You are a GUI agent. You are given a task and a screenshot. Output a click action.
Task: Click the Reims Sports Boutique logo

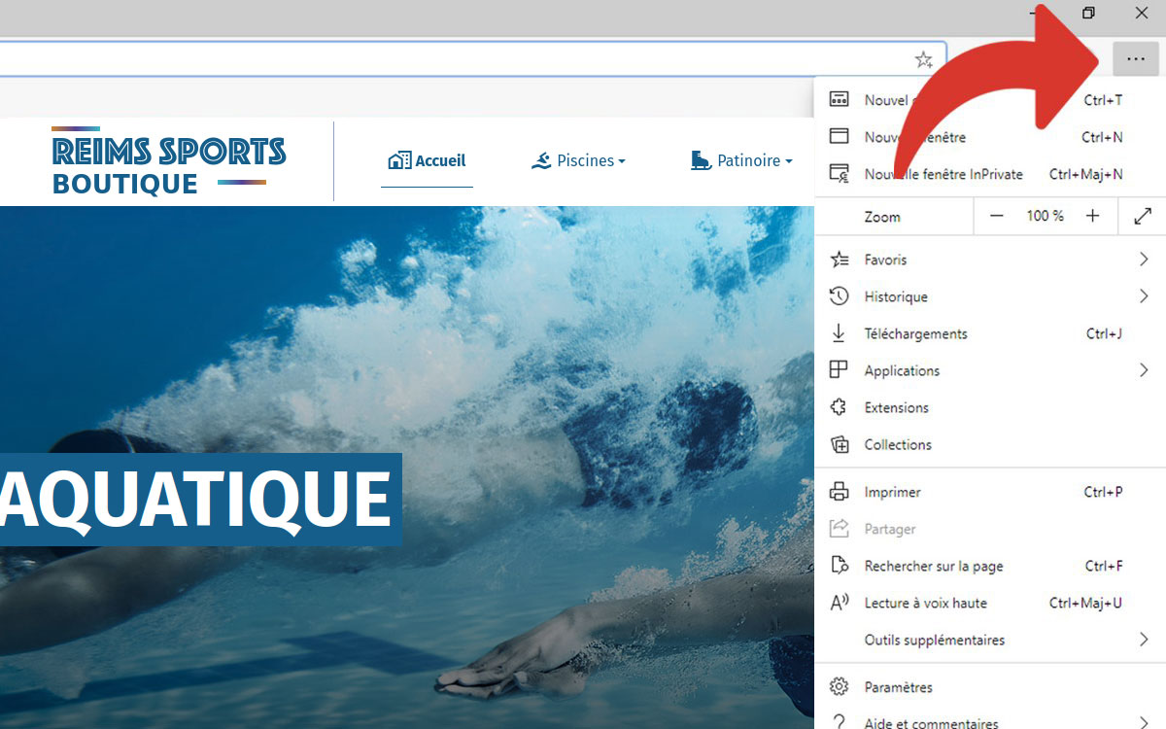tap(168, 163)
